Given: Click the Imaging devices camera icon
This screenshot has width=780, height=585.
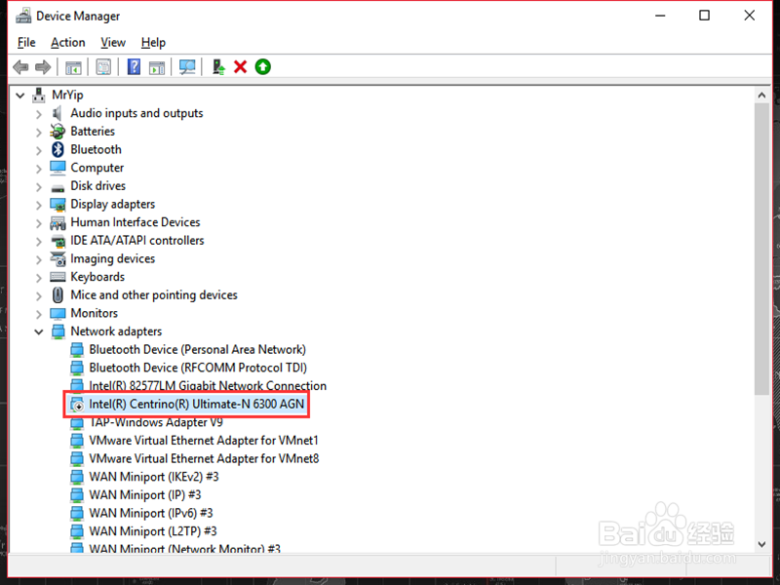Looking at the screenshot, I should (x=58, y=258).
